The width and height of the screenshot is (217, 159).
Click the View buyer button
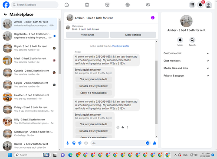click(88, 35)
